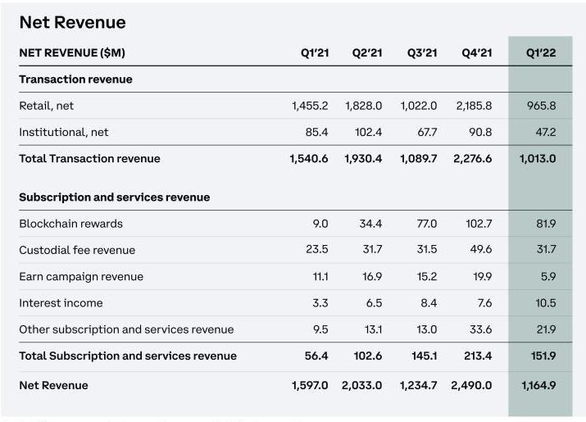Click the Retail, net row label
This screenshot has height=422, width=586.
tap(46, 106)
